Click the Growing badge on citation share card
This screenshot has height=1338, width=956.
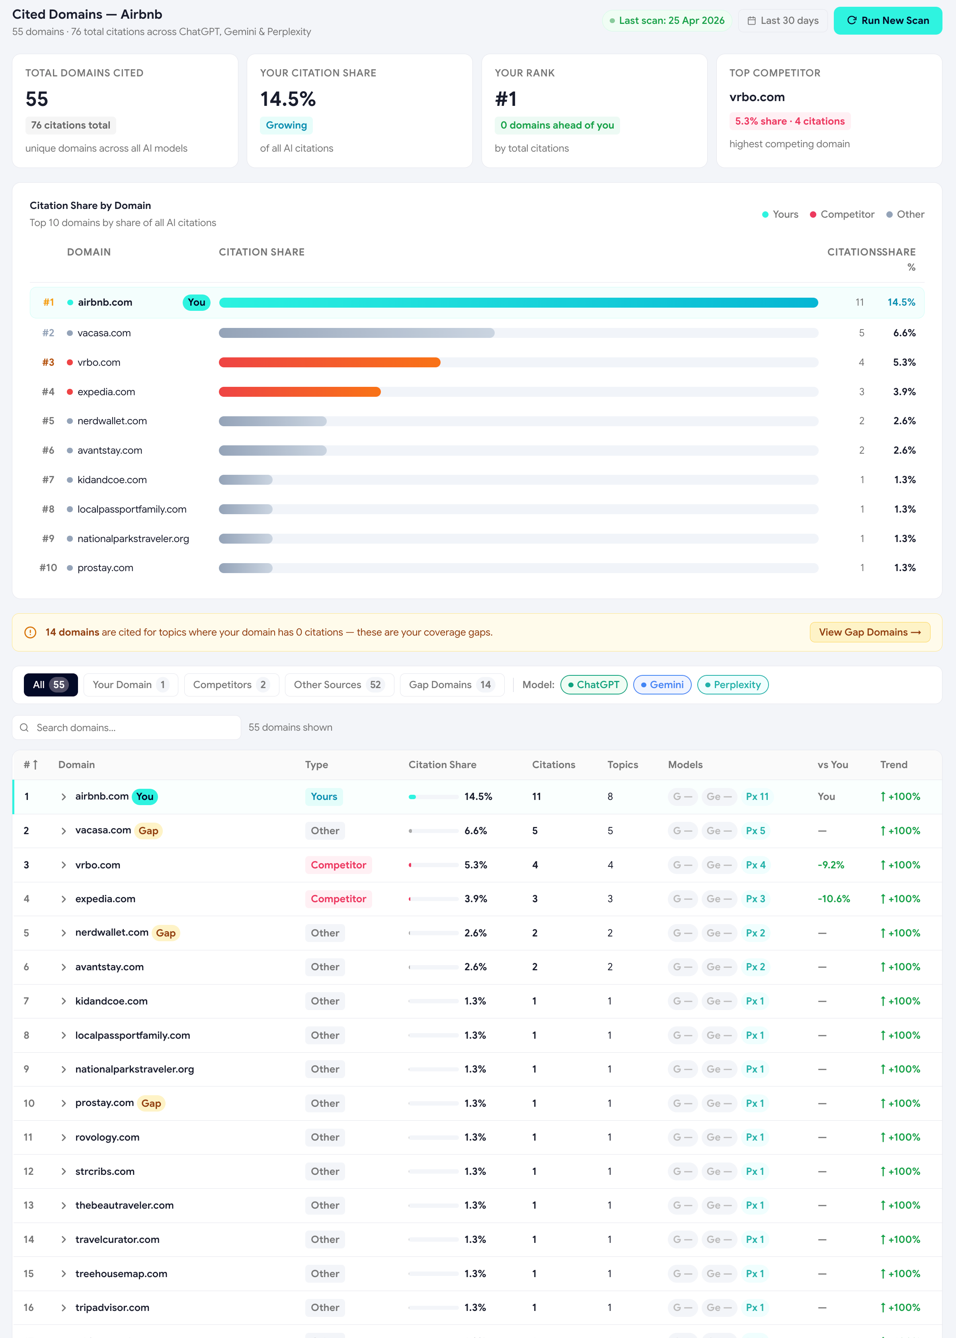pos(286,125)
